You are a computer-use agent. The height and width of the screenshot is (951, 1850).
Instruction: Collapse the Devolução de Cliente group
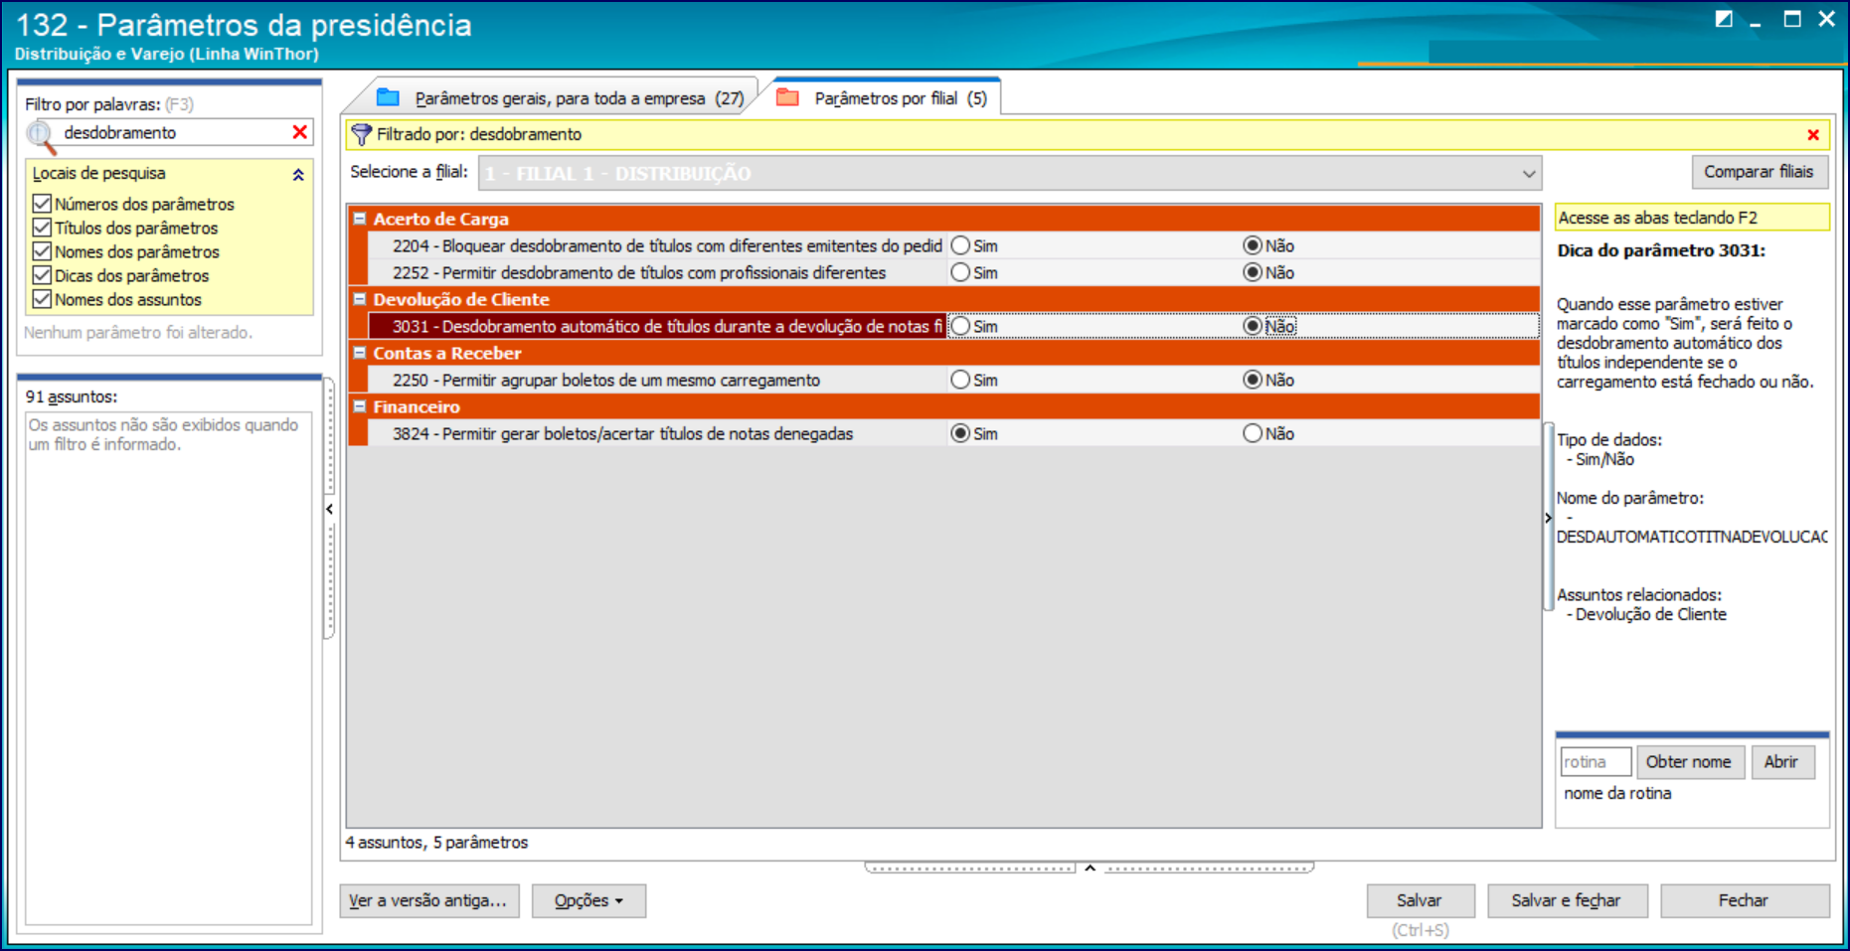(x=360, y=299)
